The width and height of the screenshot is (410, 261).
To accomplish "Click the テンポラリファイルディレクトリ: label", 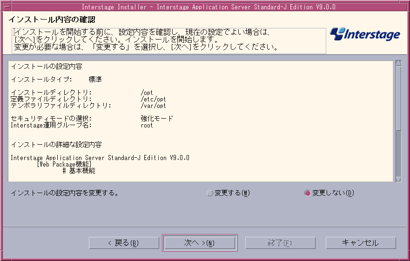I will 61,106.
